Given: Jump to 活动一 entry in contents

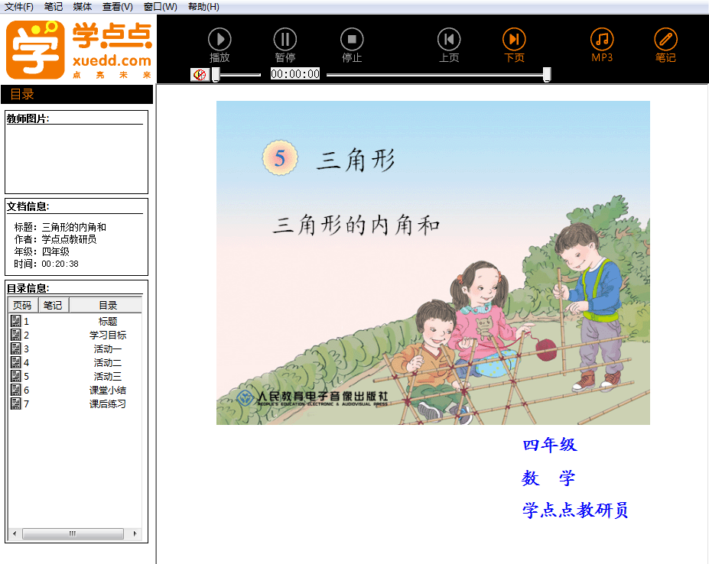Looking at the screenshot, I should click(x=108, y=349).
